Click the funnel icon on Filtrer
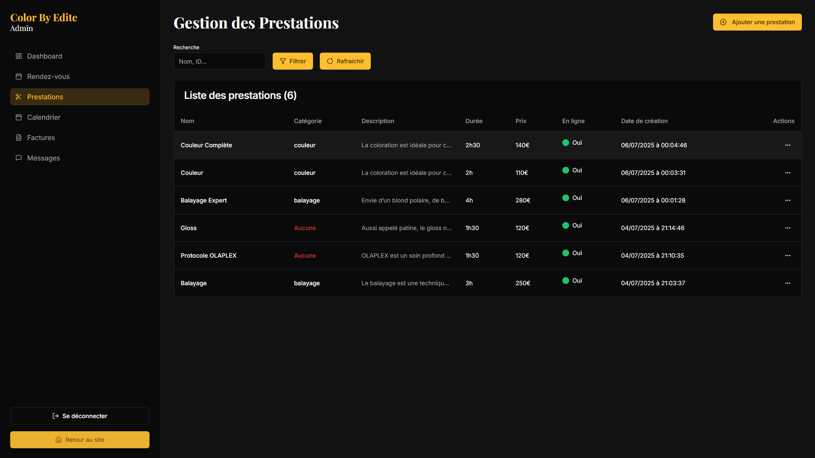The image size is (815, 458). tap(283, 61)
